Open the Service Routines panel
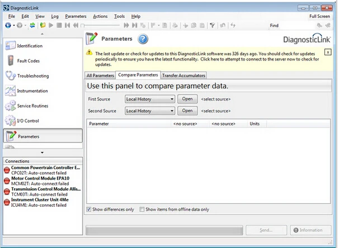Viewport: 339px width, 248px height. coord(43,106)
